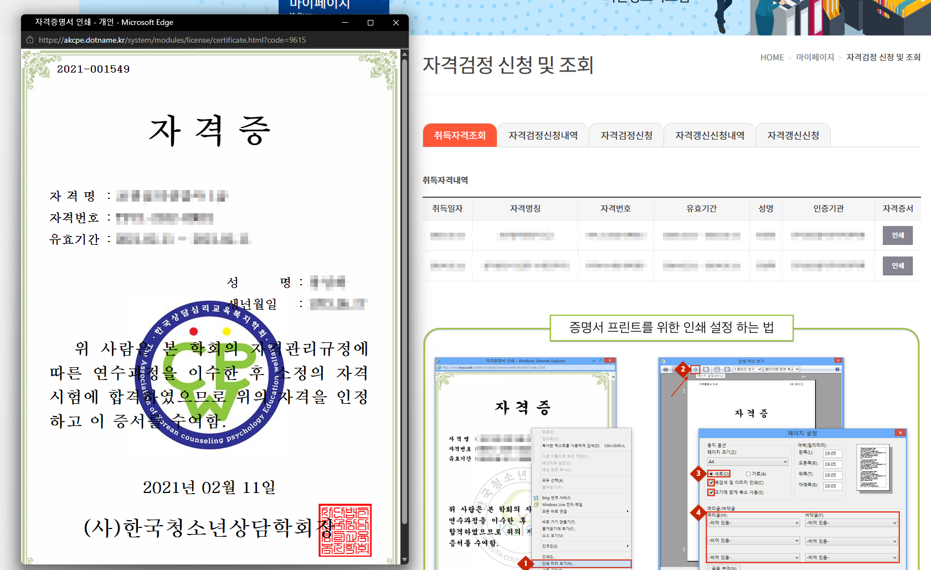Open the 자격갱신신청 tab

click(x=793, y=136)
